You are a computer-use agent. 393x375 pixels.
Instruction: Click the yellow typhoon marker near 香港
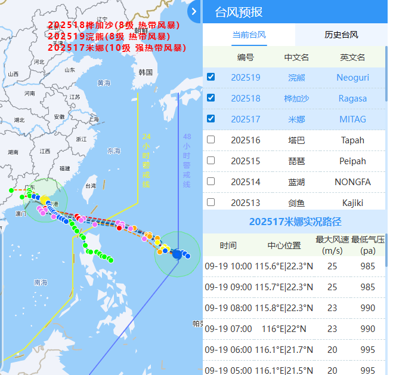(x=45, y=200)
